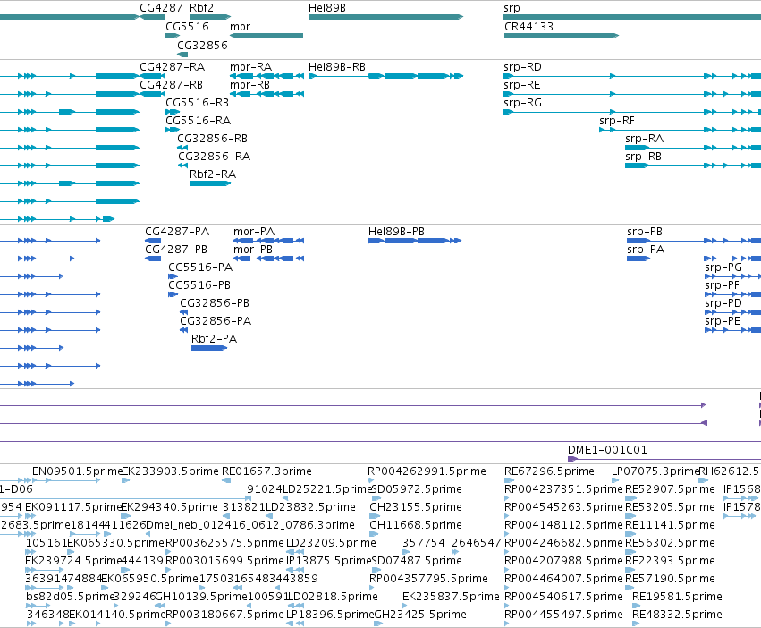Viewport: 761px width, 628px height.
Task: Select the DME1-001C01 purple feature
Action: [664, 459]
